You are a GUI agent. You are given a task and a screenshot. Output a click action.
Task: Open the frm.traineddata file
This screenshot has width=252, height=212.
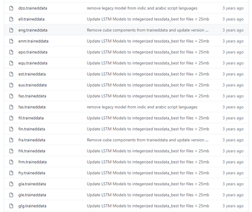[x=33, y=162]
